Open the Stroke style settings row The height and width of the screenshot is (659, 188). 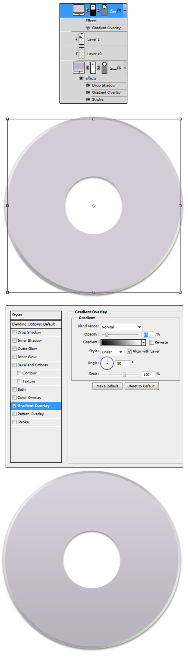[36, 422]
